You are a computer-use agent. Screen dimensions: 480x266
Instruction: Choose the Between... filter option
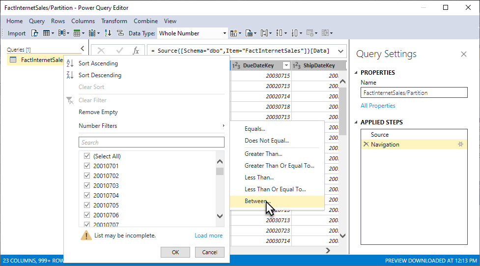(277, 201)
